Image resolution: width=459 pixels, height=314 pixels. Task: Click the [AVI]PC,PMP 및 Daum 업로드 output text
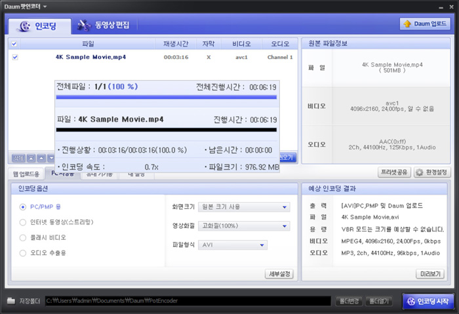[382, 206]
